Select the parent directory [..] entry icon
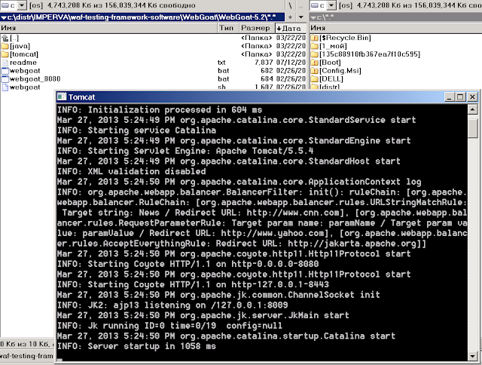 [x=5, y=38]
